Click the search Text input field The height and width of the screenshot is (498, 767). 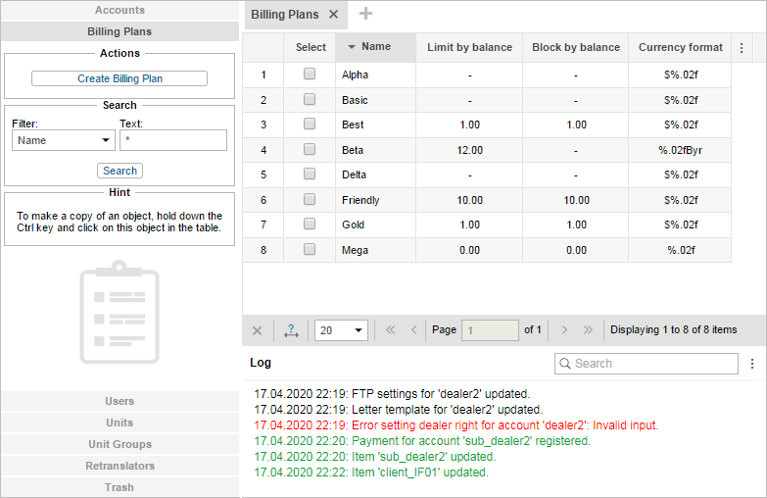(173, 140)
